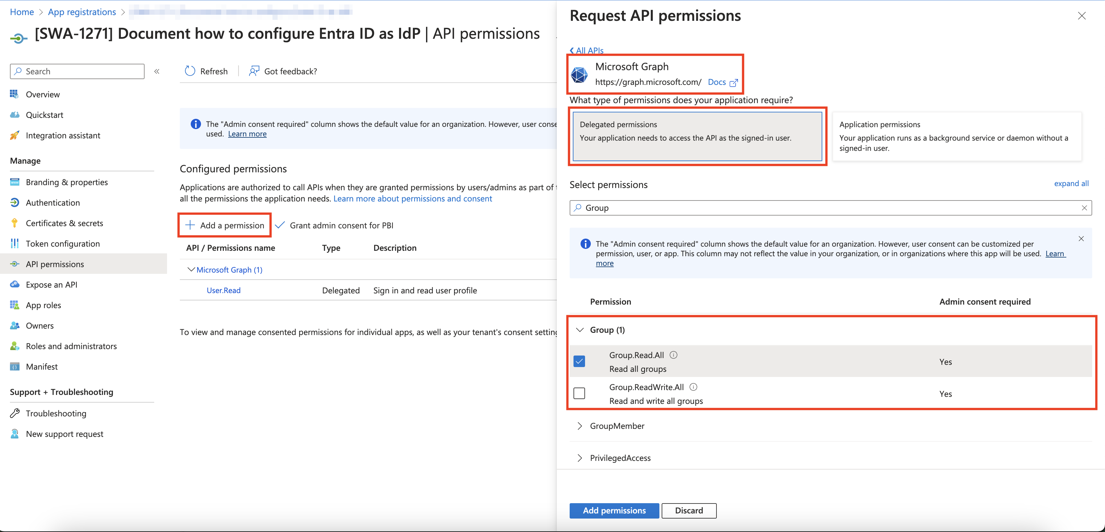The image size is (1105, 532).
Task: Click Grant admin consent for PBI
Action: pos(334,225)
